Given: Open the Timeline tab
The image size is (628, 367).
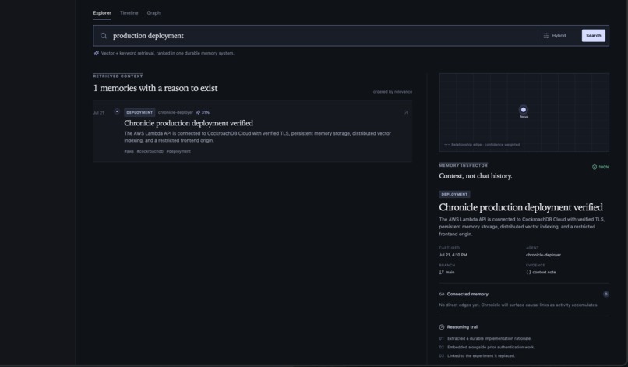Looking at the screenshot, I should (x=129, y=12).
